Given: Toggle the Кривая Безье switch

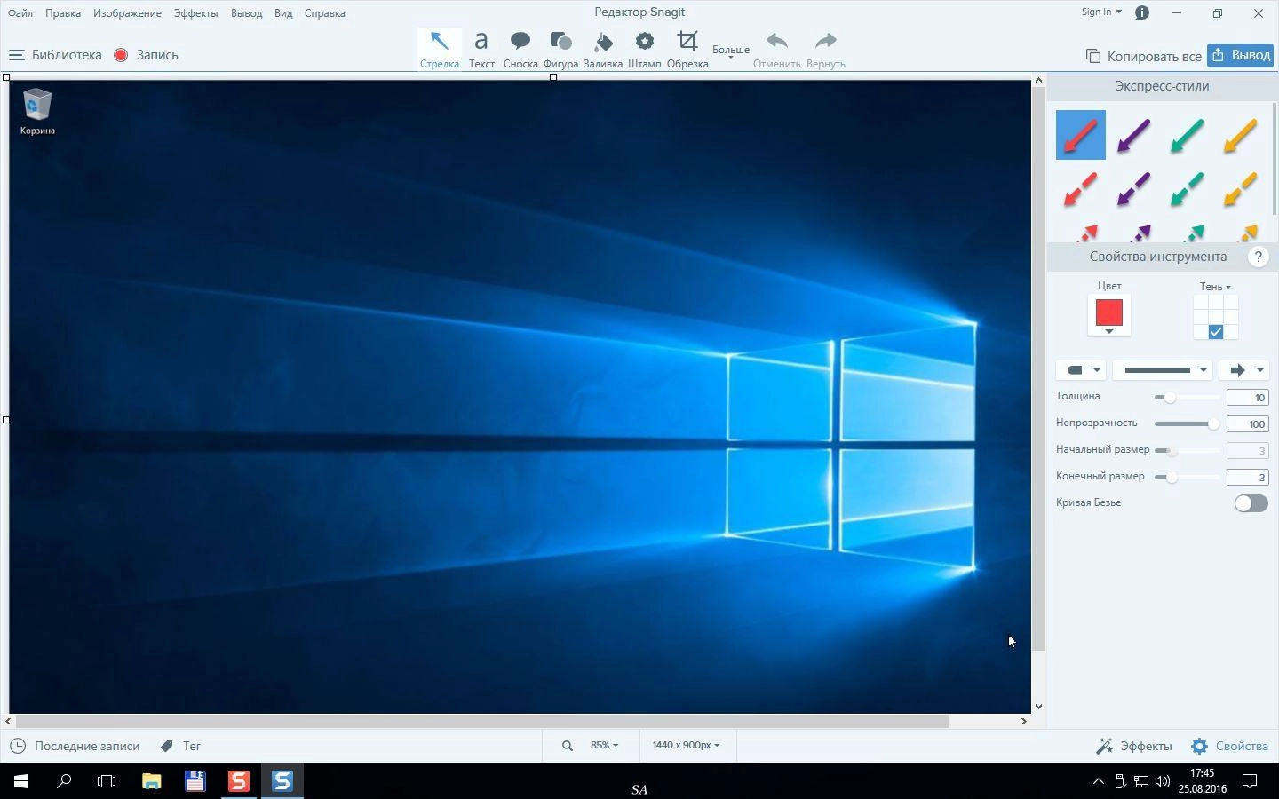Looking at the screenshot, I should [1251, 503].
